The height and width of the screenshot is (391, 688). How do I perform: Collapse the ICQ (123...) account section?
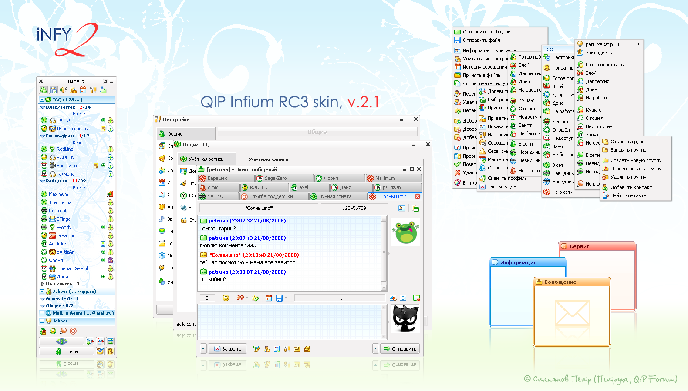pyautogui.click(x=42, y=99)
